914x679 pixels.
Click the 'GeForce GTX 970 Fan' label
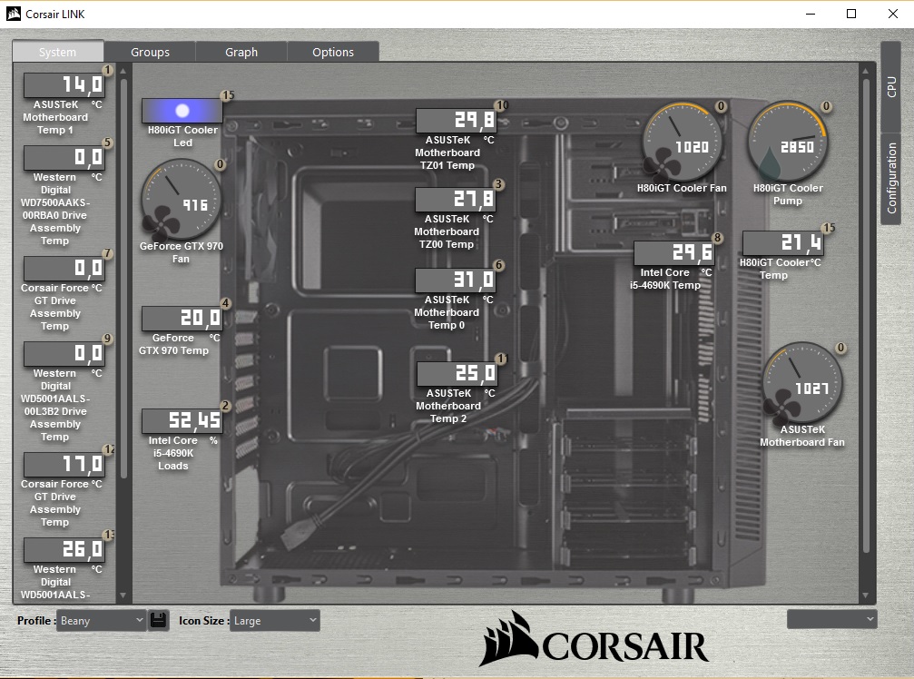pos(181,252)
